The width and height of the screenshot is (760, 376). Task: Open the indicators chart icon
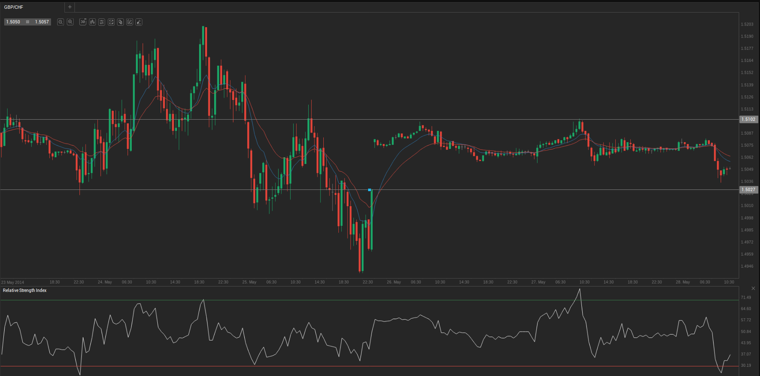[x=111, y=22]
